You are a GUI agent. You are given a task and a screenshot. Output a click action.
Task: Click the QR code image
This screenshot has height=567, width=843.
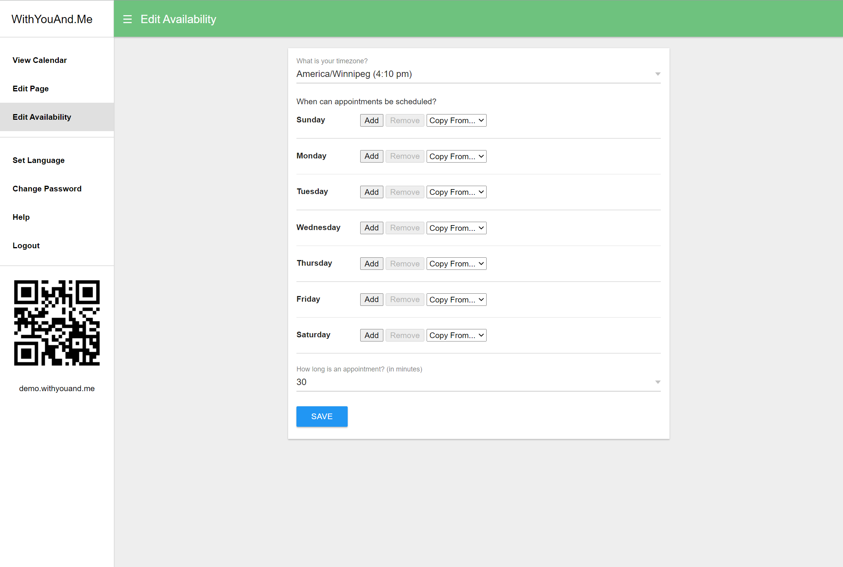click(x=57, y=323)
